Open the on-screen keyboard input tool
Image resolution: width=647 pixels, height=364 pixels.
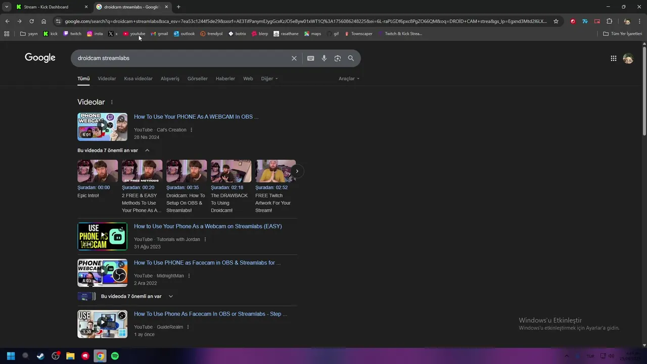[311, 58]
